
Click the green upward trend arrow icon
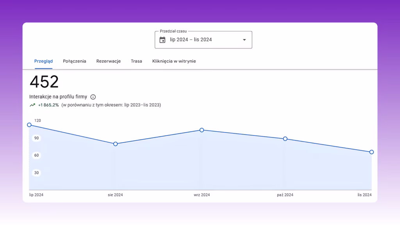tap(32, 105)
